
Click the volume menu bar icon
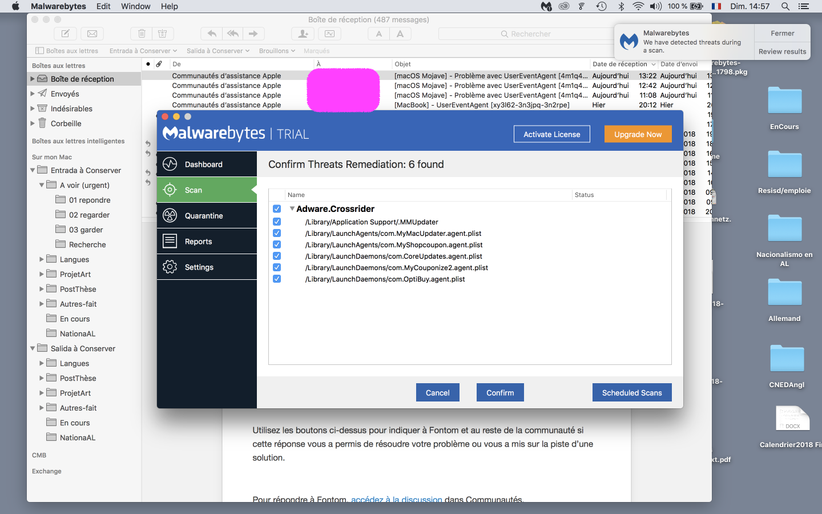point(656,6)
